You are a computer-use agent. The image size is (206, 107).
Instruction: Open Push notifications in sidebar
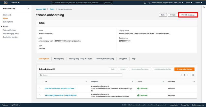[10, 30]
